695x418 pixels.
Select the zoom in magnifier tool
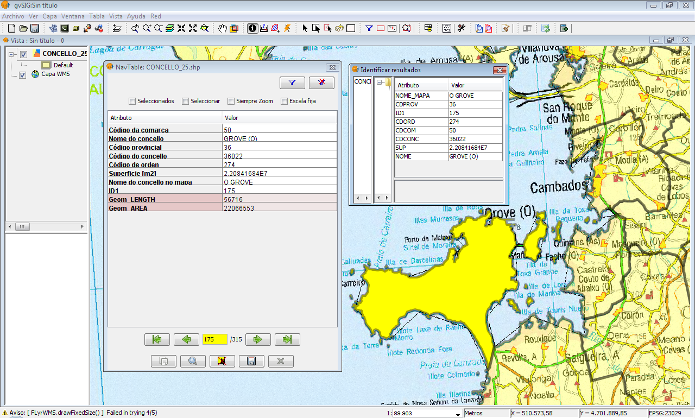pos(146,28)
